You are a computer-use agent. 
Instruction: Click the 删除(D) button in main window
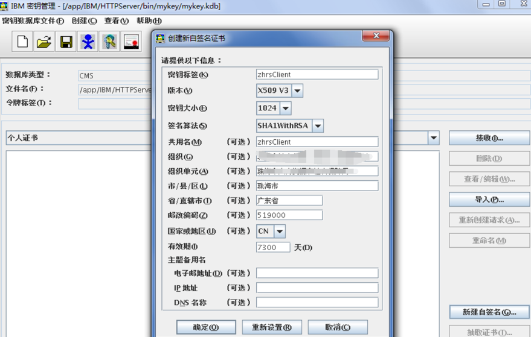tap(489, 159)
